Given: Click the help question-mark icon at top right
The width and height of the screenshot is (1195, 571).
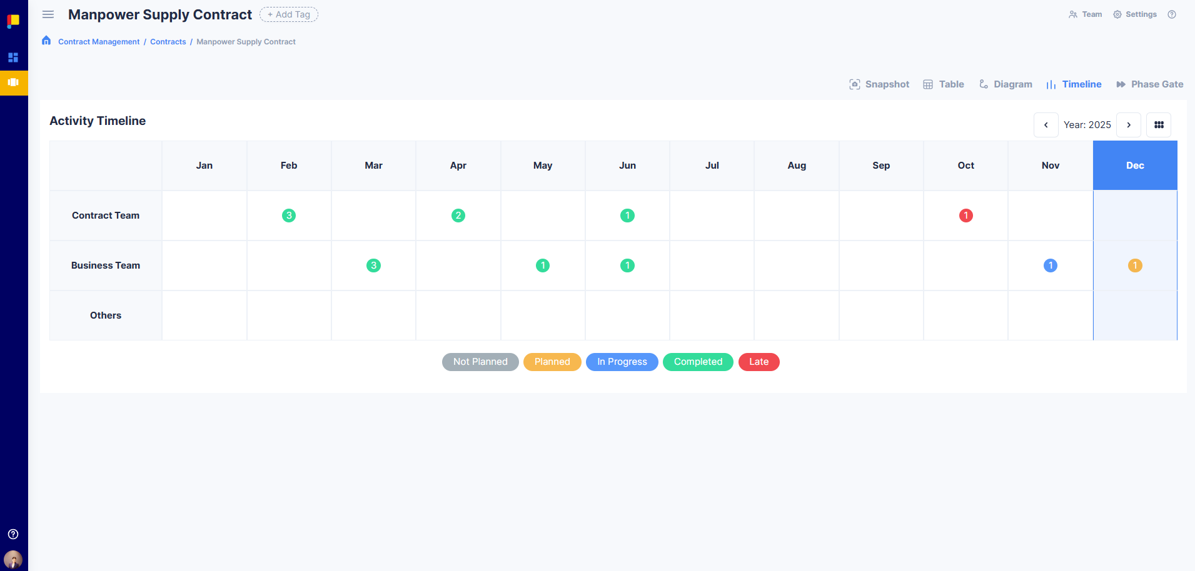Looking at the screenshot, I should pyautogui.click(x=1172, y=14).
